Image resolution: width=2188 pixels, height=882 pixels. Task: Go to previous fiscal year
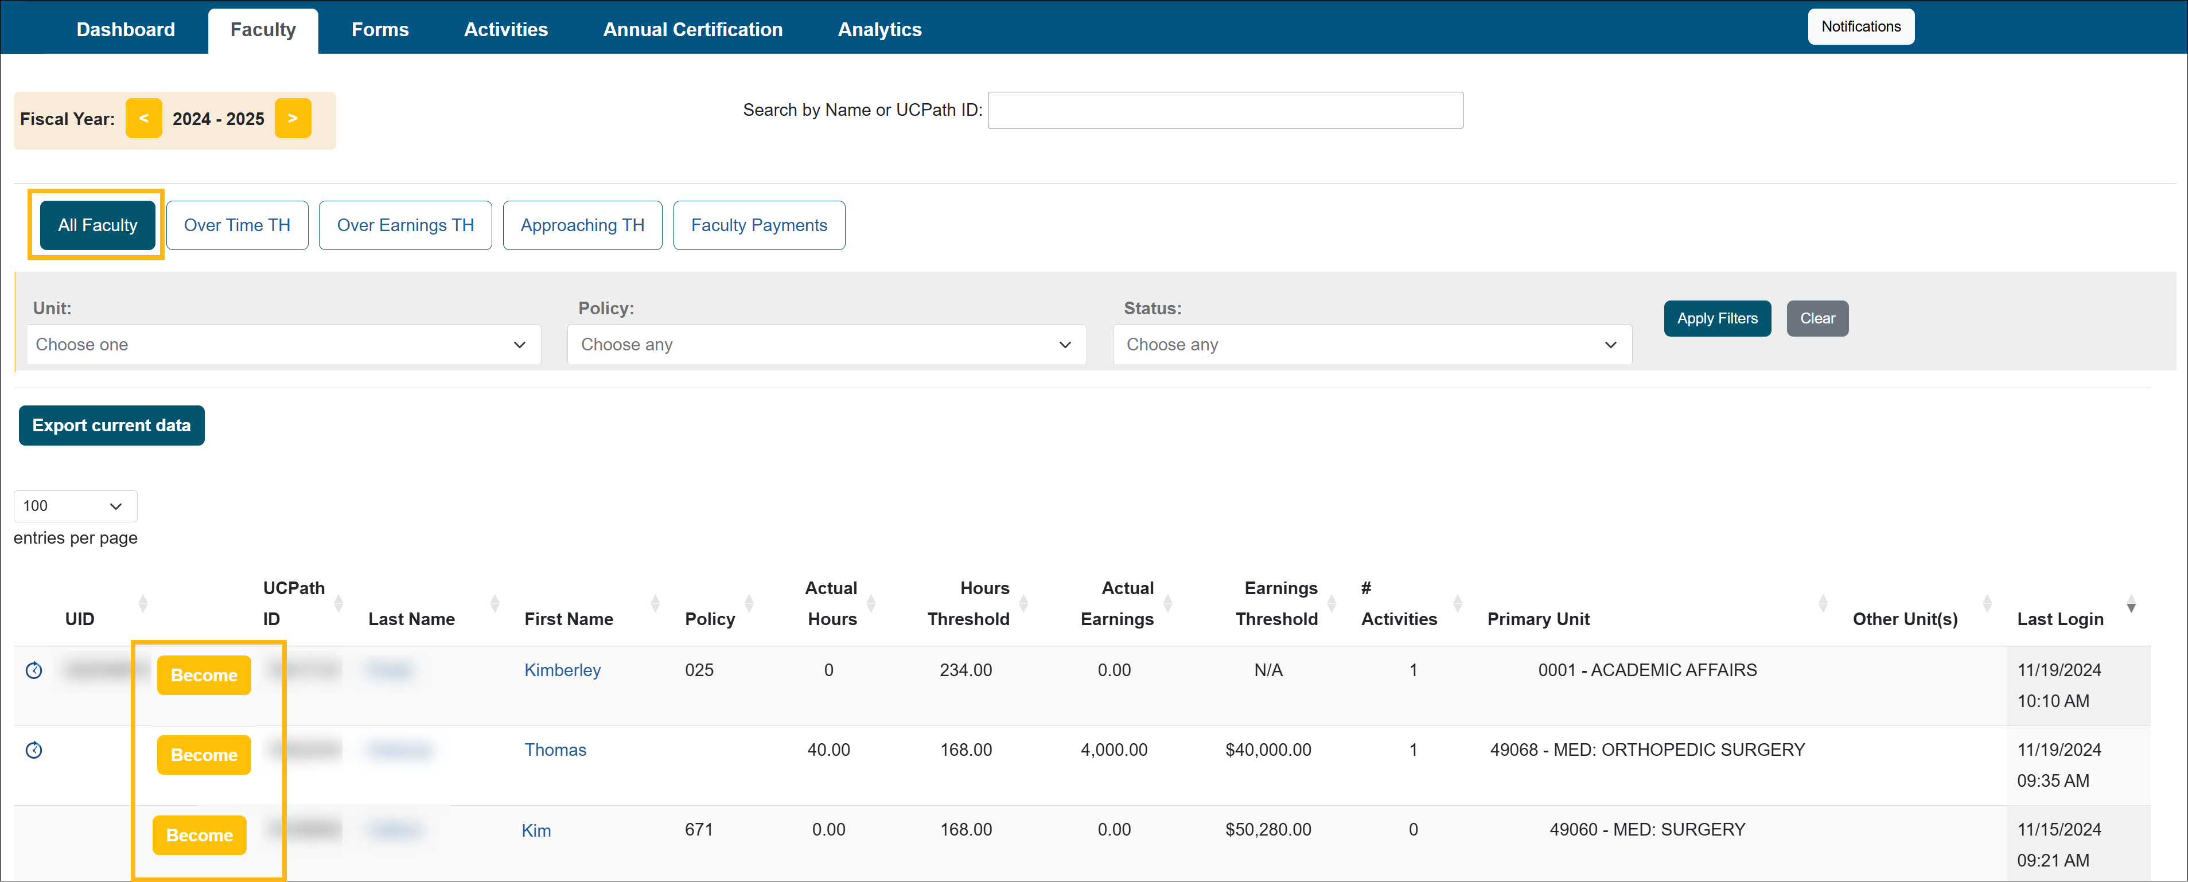pyautogui.click(x=143, y=119)
